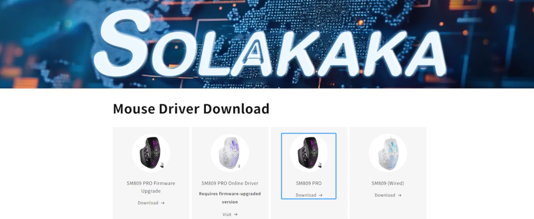The height and width of the screenshot is (219, 534).
Task: Select the white SM809 PRO Online Driver mouse image
Action: click(230, 153)
